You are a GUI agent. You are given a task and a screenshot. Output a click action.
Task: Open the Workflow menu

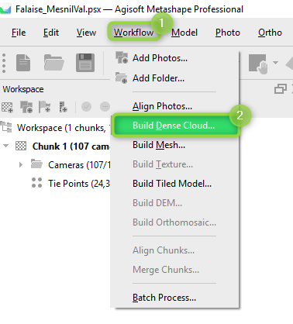click(x=134, y=33)
